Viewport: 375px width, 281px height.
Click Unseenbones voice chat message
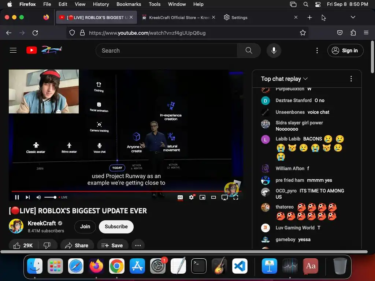coord(318,112)
